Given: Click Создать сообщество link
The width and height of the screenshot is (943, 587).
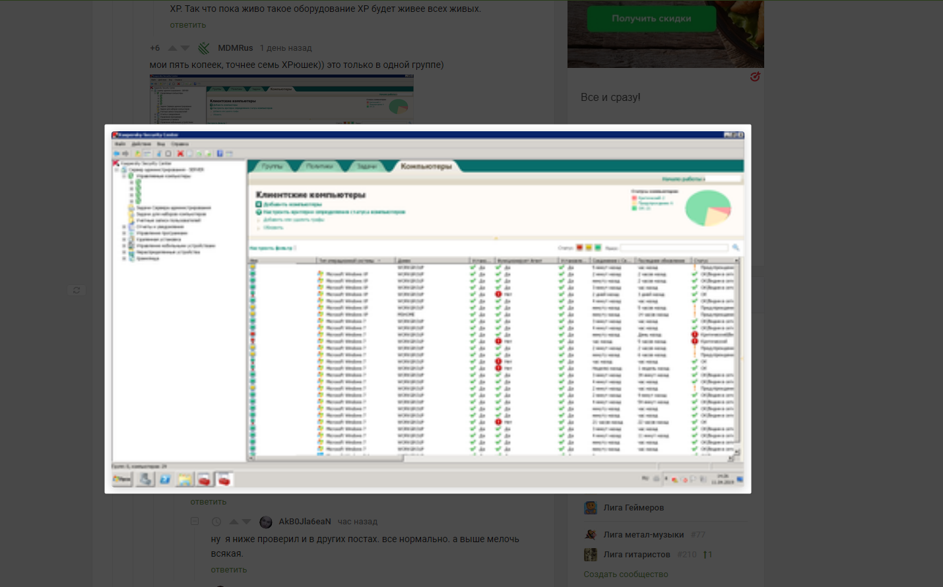Looking at the screenshot, I should click(x=626, y=574).
